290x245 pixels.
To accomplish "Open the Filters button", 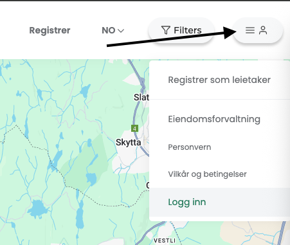I will (181, 30).
